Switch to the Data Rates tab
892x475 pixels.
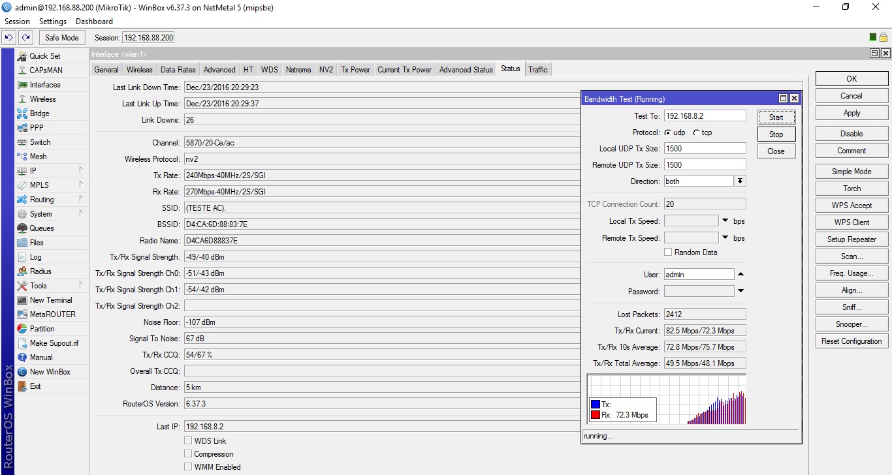(x=178, y=70)
